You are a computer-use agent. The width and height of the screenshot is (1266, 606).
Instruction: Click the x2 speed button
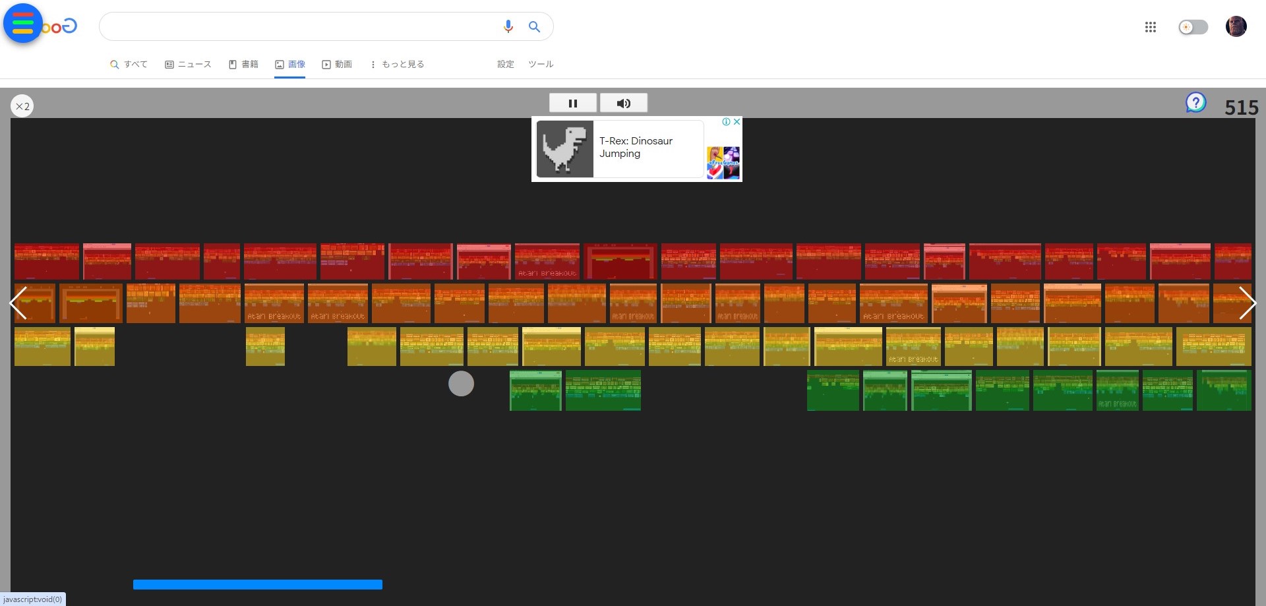22,106
